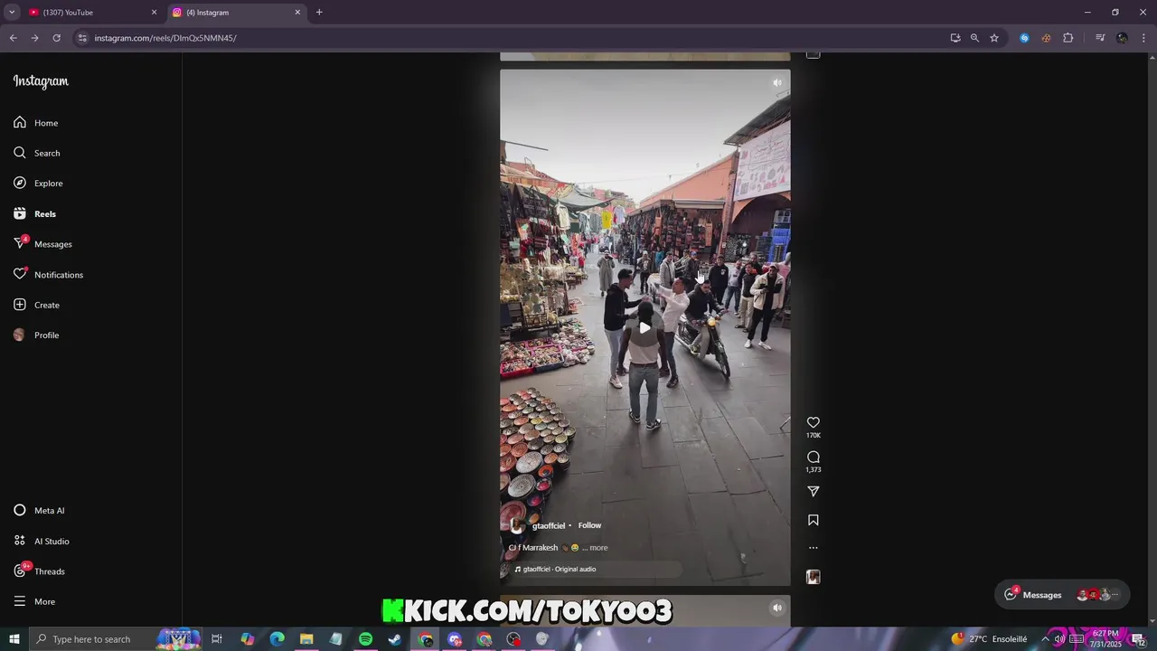The image size is (1157, 651).
Task: Open the tab search dropdown arrow
Action: 12,13
